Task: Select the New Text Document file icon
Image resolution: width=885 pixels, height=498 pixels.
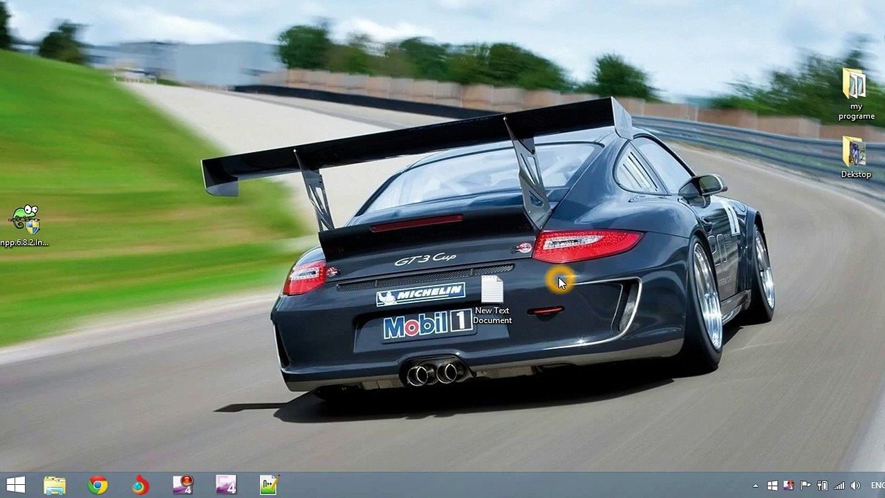Action: (492, 290)
